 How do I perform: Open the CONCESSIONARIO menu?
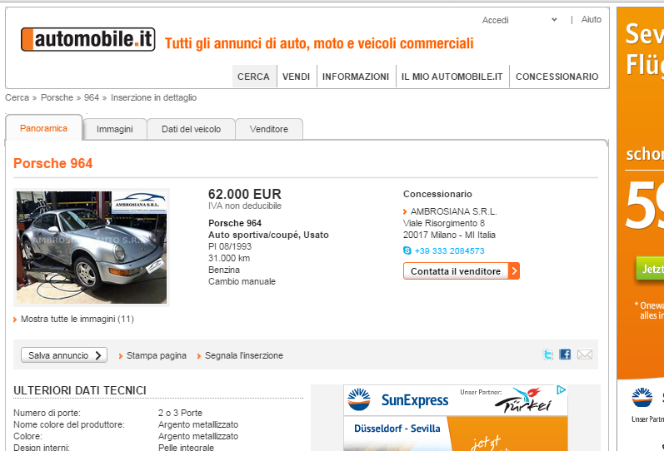pos(557,77)
